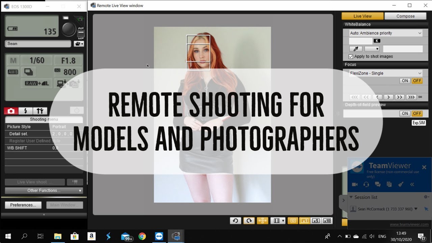Click the single right focus adjust arrow
The image size is (432, 243).
click(389, 97)
